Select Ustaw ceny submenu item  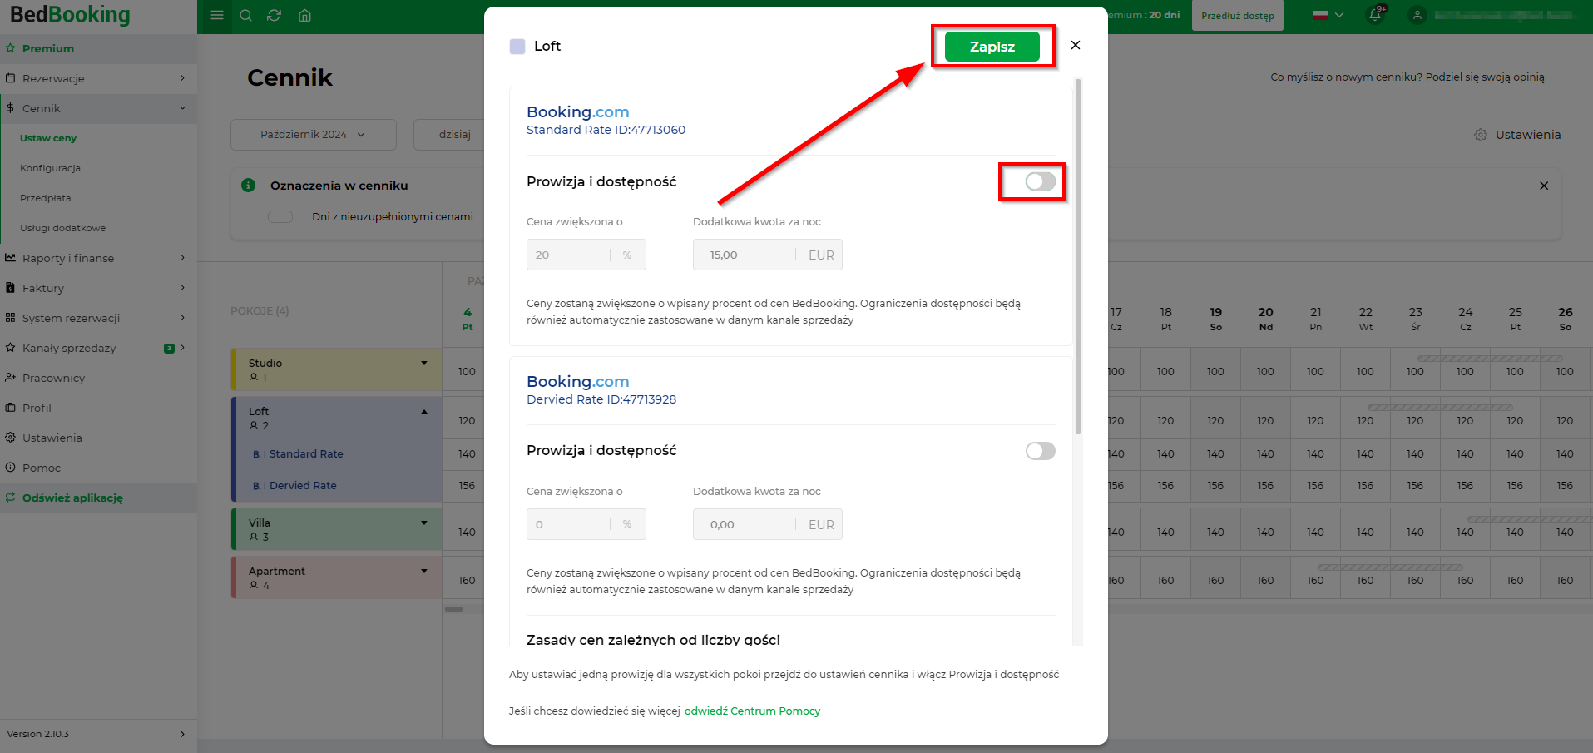coord(48,138)
